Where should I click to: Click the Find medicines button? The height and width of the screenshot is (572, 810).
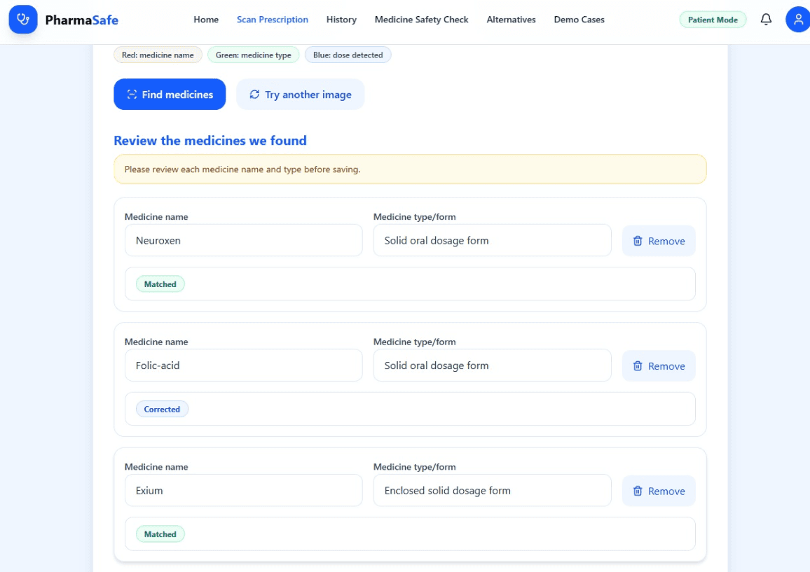pyautogui.click(x=170, y=95)
